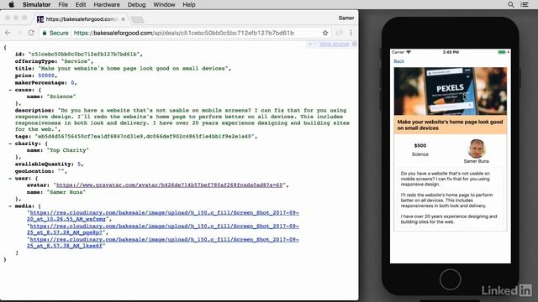Click the View source link

click(x=334, y=44)
